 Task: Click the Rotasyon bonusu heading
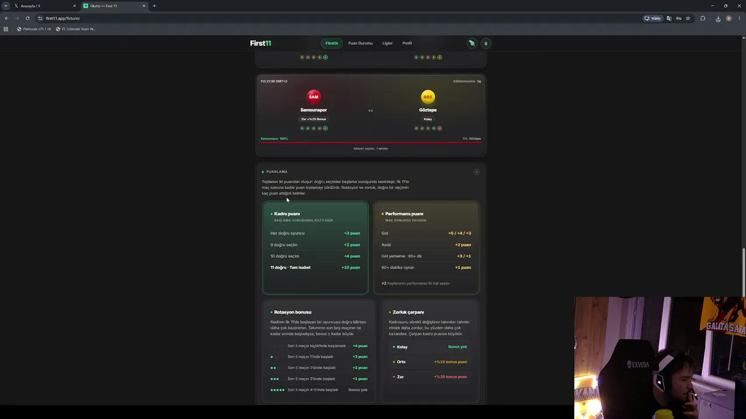[293, 313]
